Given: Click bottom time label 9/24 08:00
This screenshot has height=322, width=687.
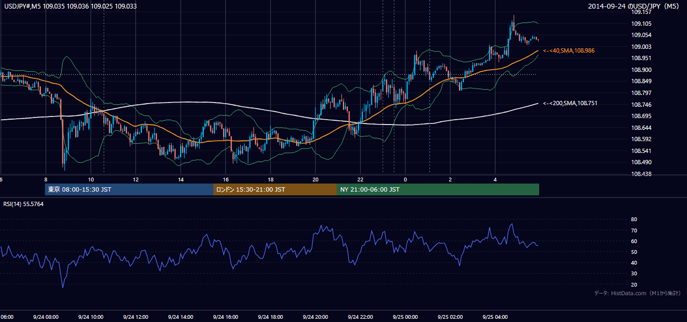Looking at the screenshot, I should point(45,317).
